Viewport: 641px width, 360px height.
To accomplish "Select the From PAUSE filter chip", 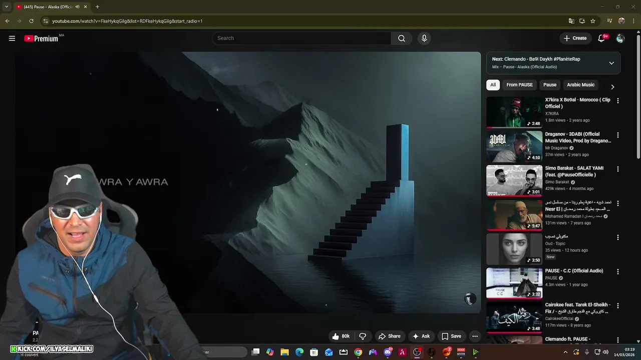I will click(x=519, y=85).
